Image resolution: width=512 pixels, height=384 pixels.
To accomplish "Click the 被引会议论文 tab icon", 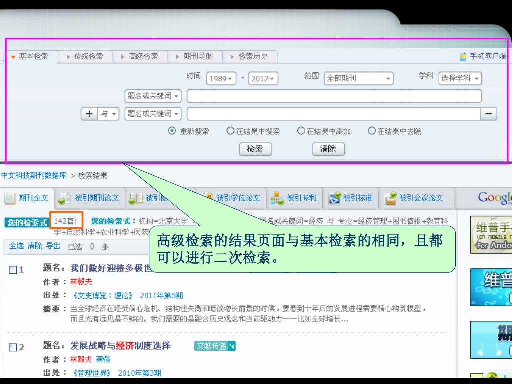I will [x=391, y=198].
